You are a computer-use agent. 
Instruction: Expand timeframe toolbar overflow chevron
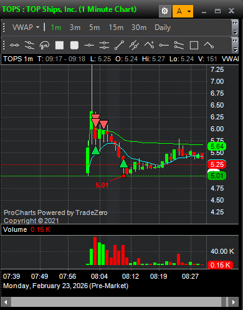[x=235, y=23]
